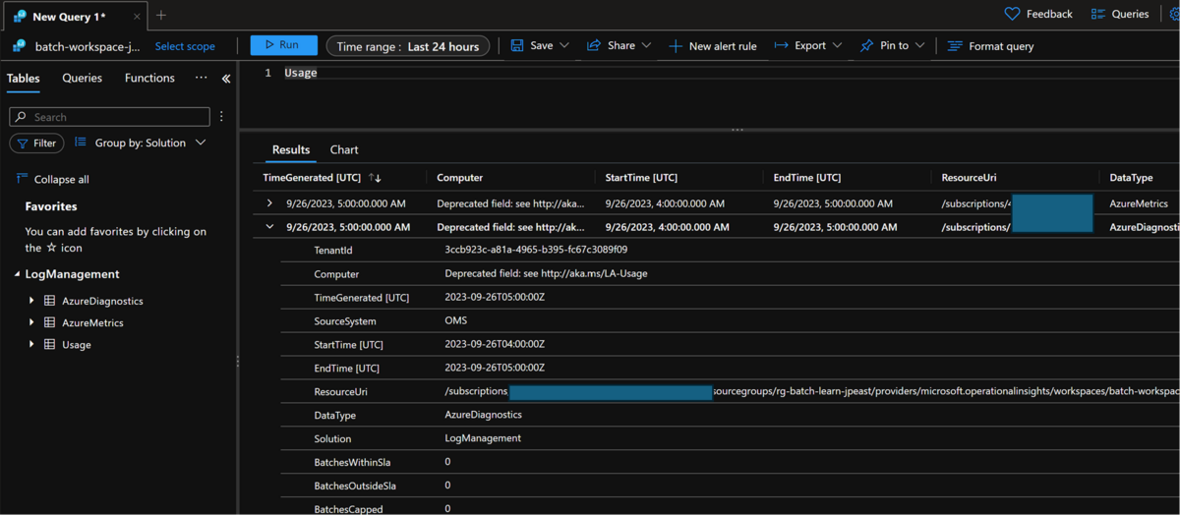Click the EndTime [UTC] column header

[x=807, y=178]
